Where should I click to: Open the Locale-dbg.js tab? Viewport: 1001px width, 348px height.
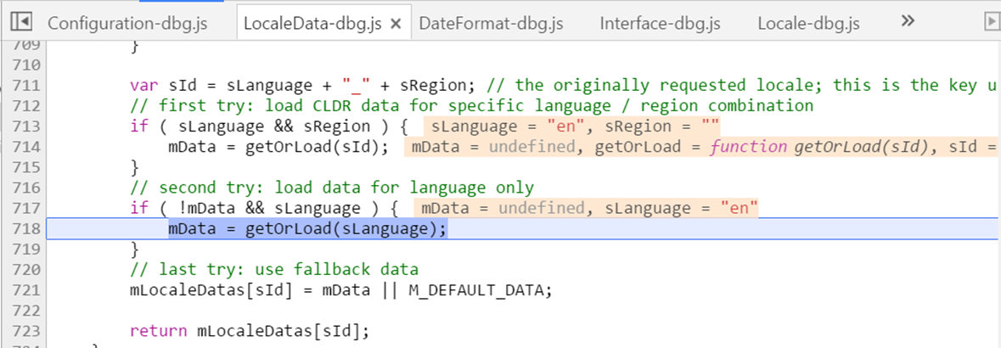pyautogui.click(x=808, y=24)
